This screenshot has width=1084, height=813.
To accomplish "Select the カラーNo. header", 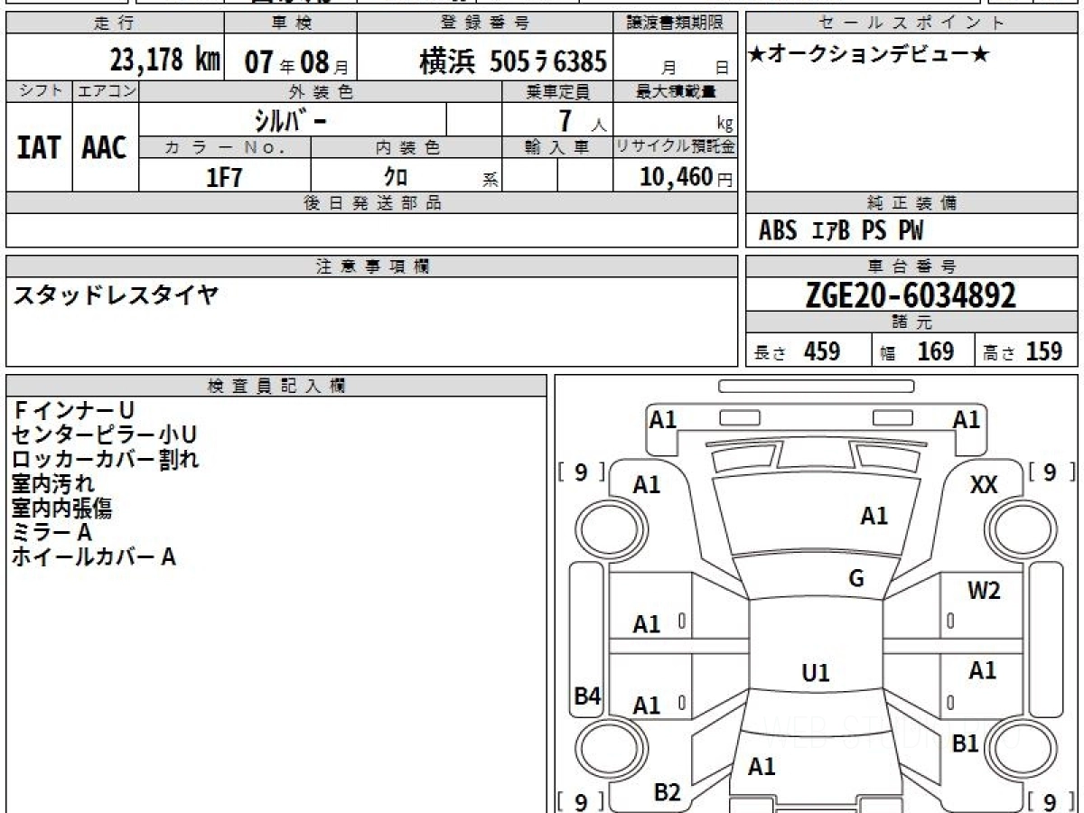I will [226, 148].
